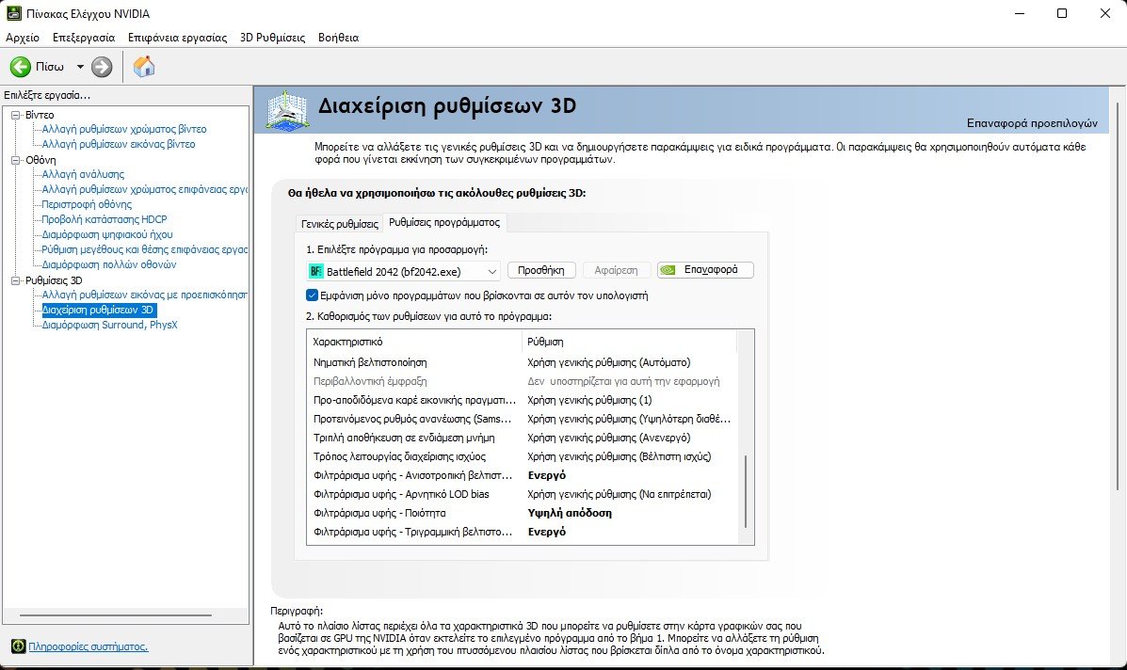Screen dimensions: 1127x670
Task: Select the Ρυθμίσεις προγράμματος tab
Action: click(x=444, y=223)
